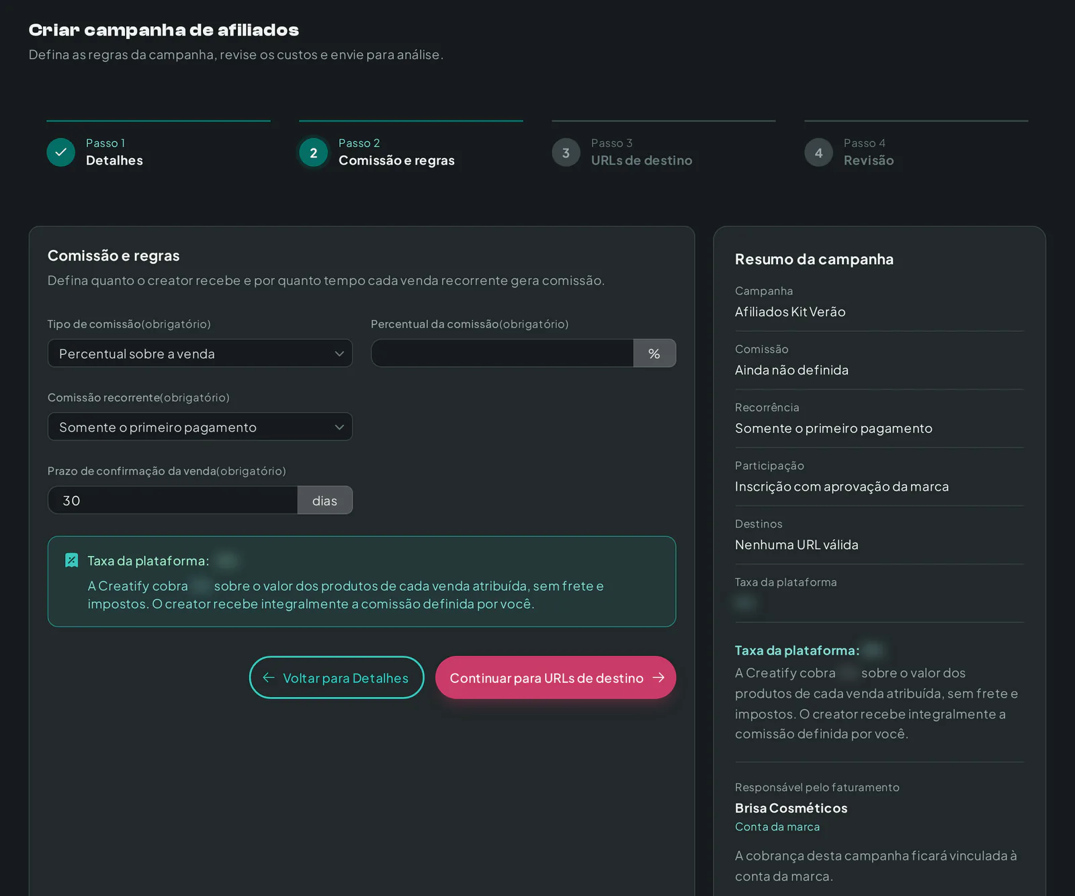Click the step 2 number circle
Viewport: 1075px width, 896px height.
(x=313, y=153)
